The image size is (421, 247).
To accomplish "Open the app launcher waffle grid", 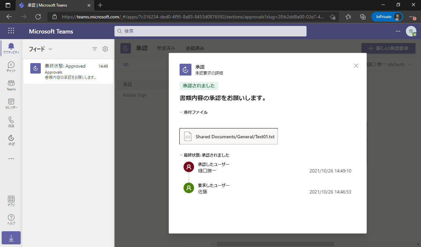I will (x=11, y=31).
